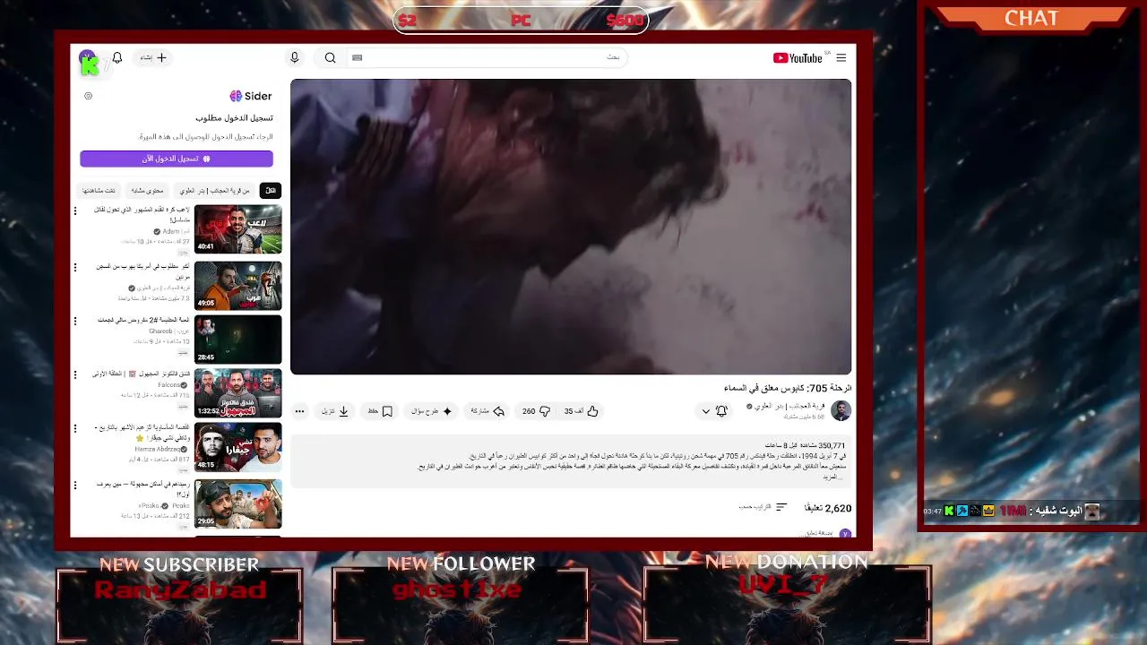This screenshot has height=645, width=1147.
Task: Click the video title الرحلة 705
Action: pos(788,388)
